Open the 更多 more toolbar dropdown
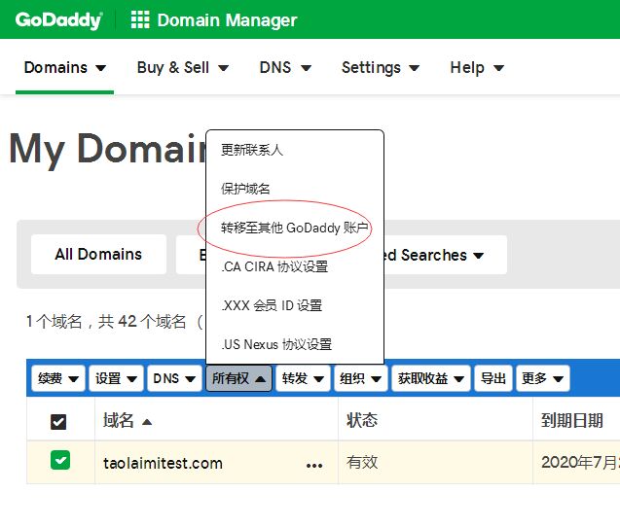Viewport: 620px width, 528px height. pos(542,378)
